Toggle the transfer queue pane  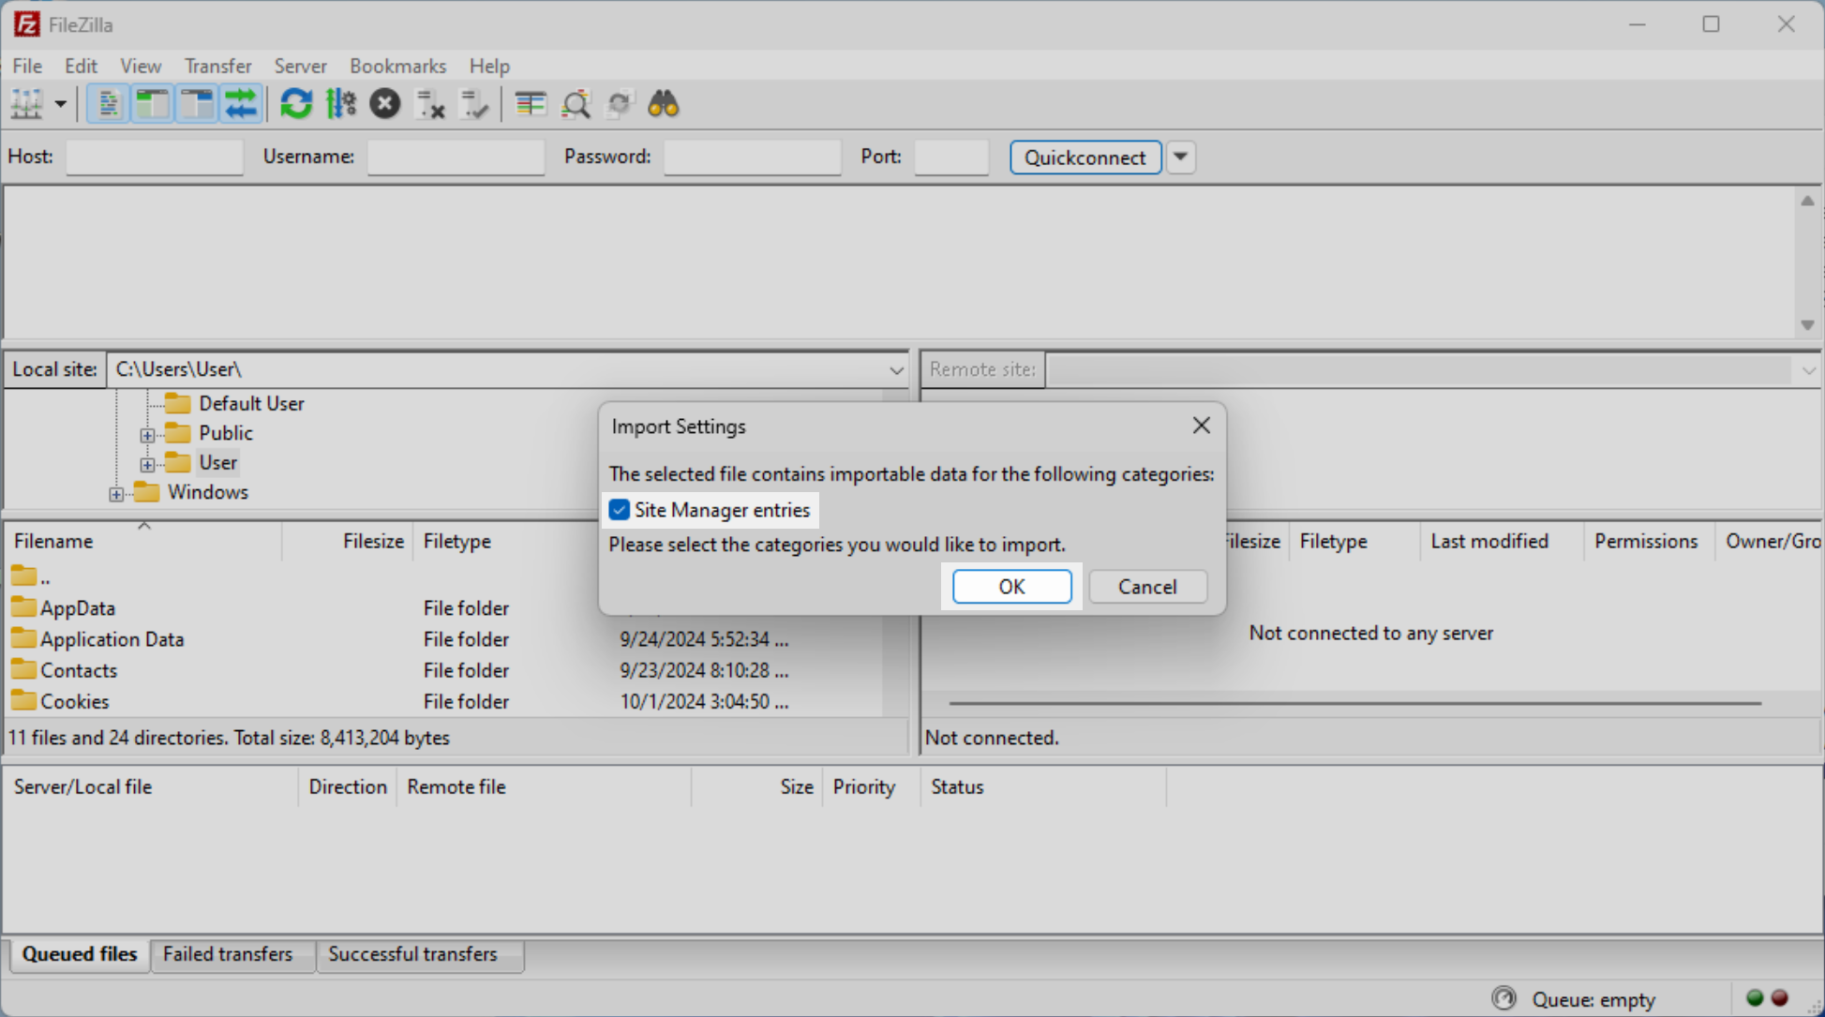pos(241,103)
